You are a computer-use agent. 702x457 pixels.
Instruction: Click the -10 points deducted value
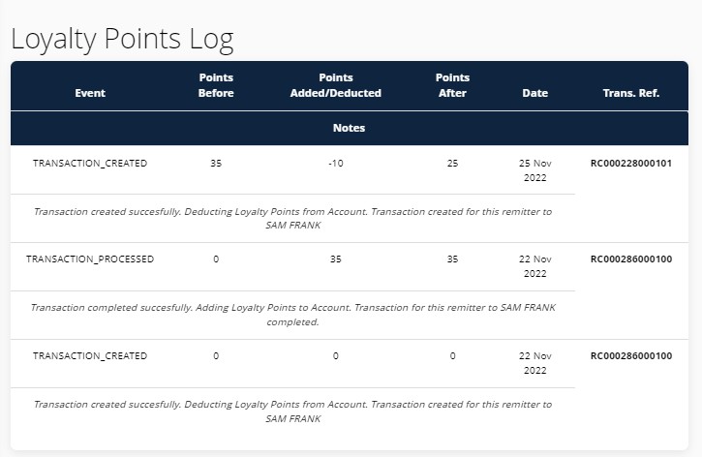335,163
